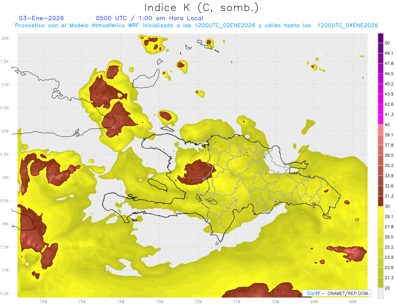Click the dark brown 30 legend swatch
The width and height of the screenshot is (396, 306).
(x=380, y=201)
